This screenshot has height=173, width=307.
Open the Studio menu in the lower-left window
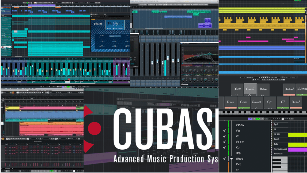click(8, 89)
